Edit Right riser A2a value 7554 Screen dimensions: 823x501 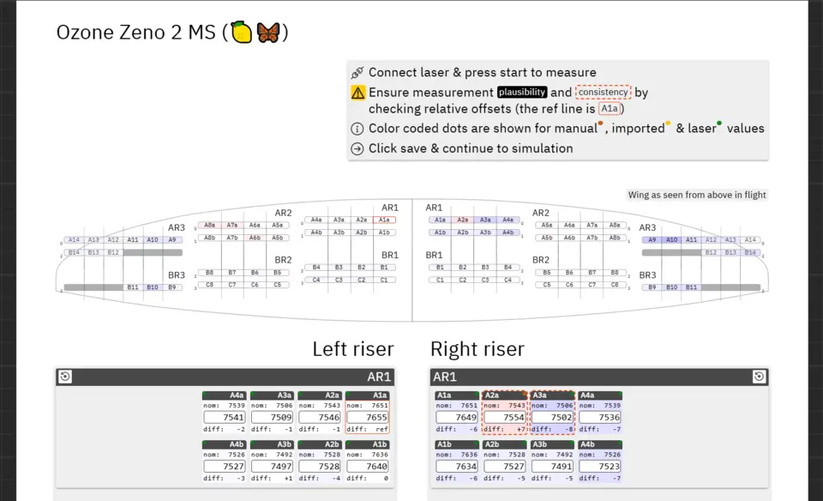tap(504, 418)
